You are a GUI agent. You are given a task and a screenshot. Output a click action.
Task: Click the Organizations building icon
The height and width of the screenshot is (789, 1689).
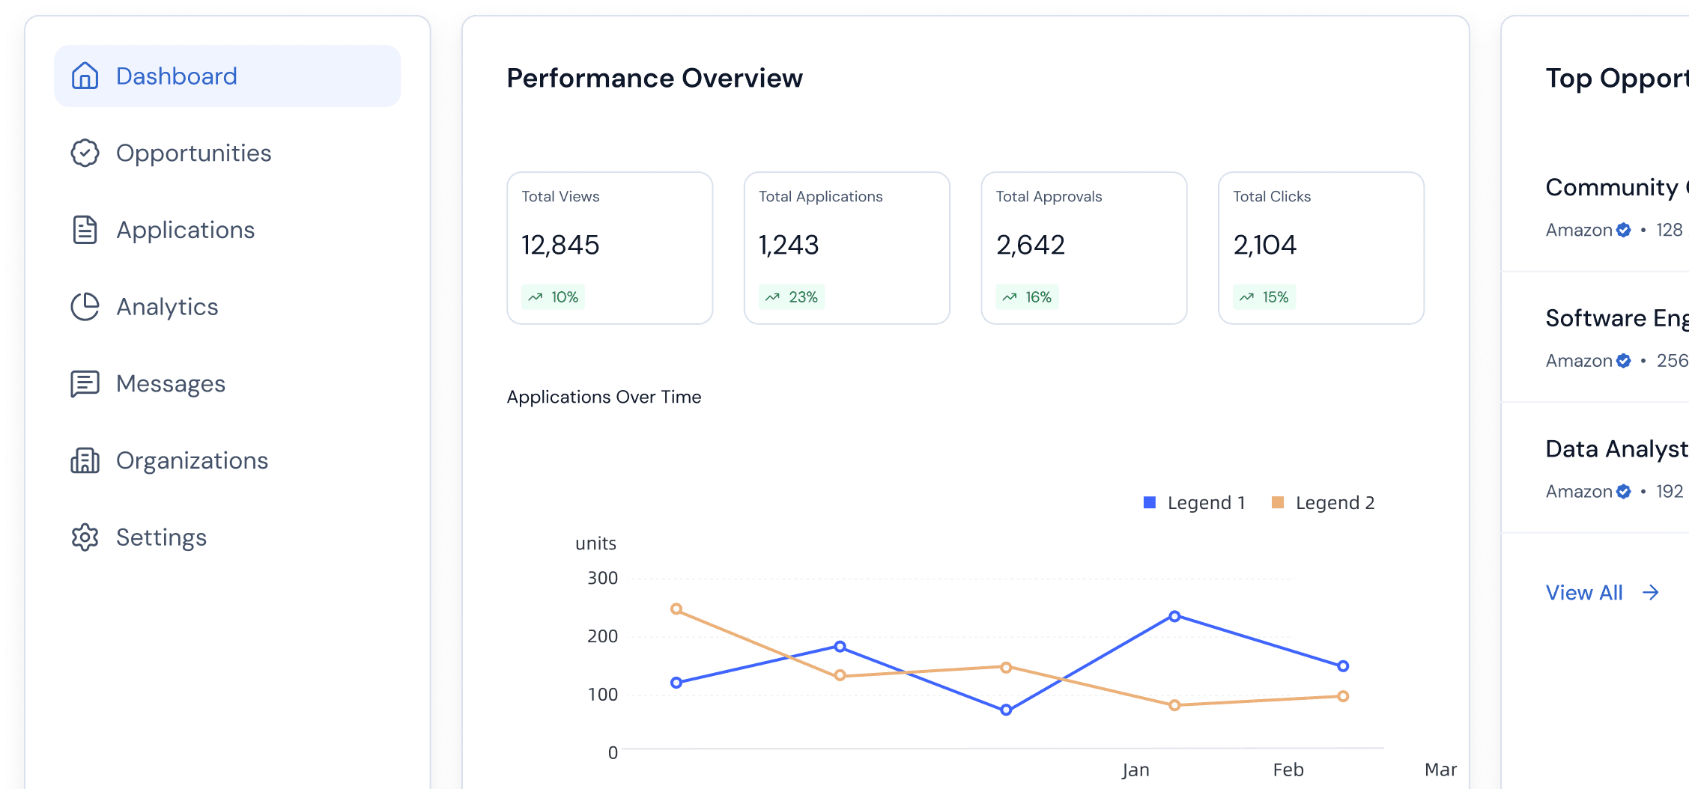click(x=85, y=460)
